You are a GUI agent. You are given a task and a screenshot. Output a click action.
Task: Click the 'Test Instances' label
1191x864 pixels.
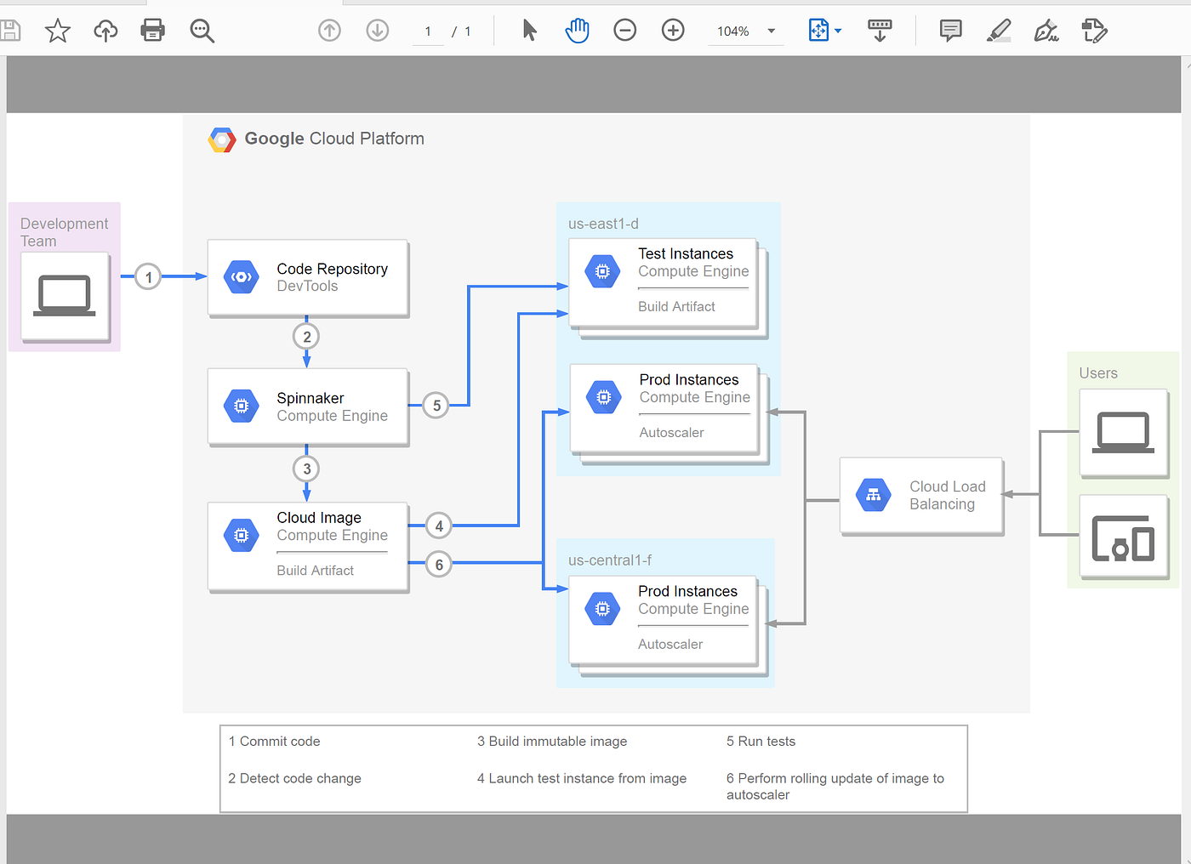pos(686,253)
